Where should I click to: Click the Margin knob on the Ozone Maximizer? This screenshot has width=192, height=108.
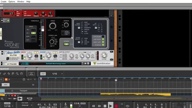coord(66,25)
